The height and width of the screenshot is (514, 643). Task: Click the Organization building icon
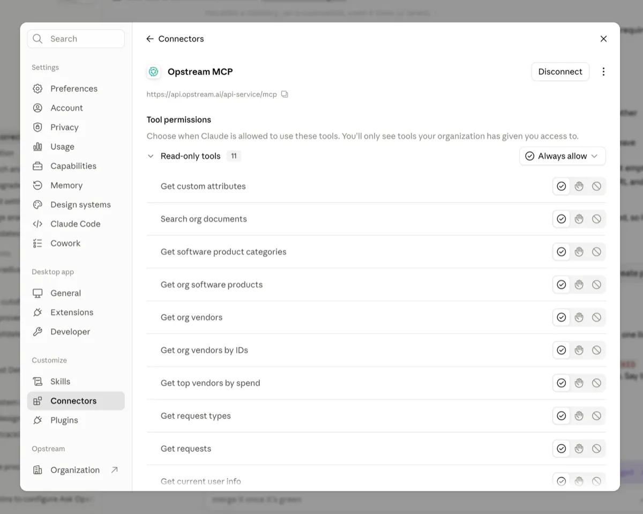click(x=38, y=470)
